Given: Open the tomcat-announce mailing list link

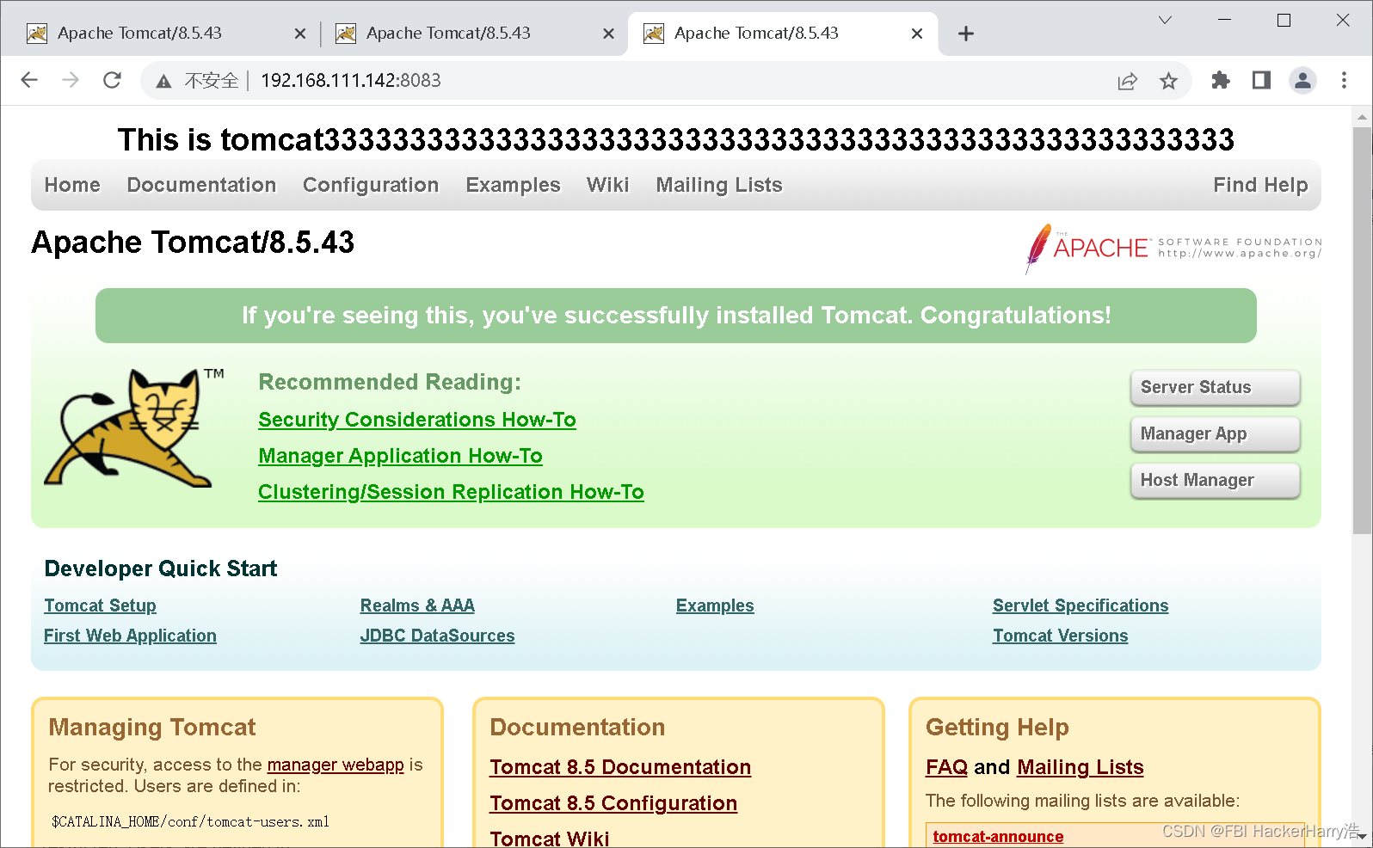Looking at the screenshot, I should pos(998,837).
